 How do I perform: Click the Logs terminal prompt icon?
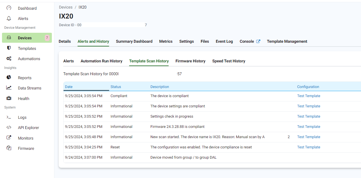[9, 117]
